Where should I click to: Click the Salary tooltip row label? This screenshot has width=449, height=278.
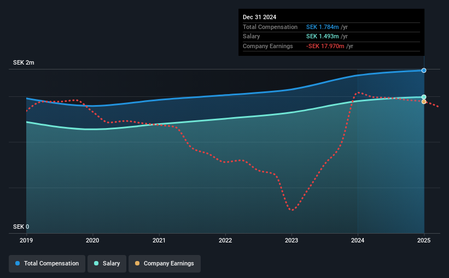[x=251, y=37]
